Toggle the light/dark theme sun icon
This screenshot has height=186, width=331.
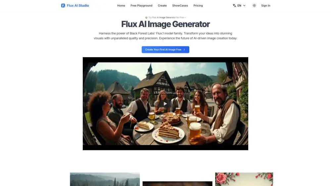[x=254, y=6]
